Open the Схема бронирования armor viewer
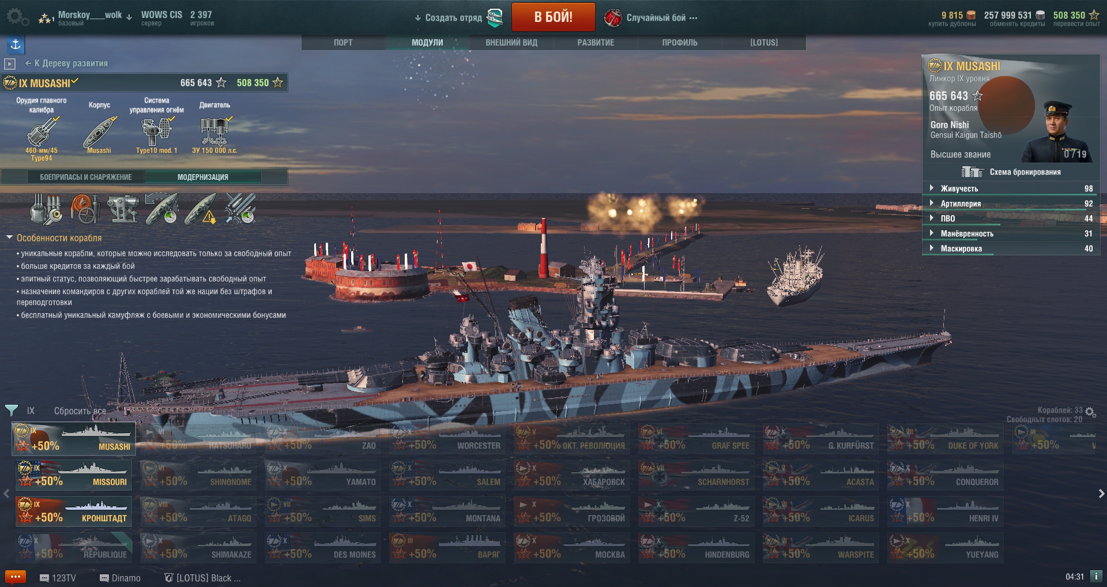The width and height of the screenshot is (1107, 587). pos(1012,172)
